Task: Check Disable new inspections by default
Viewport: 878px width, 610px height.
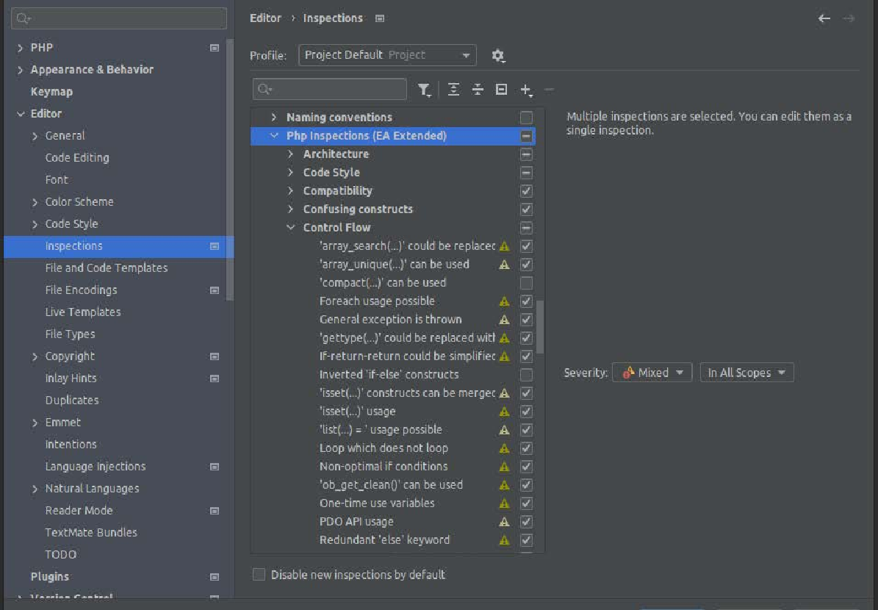Action: point(259,574)
